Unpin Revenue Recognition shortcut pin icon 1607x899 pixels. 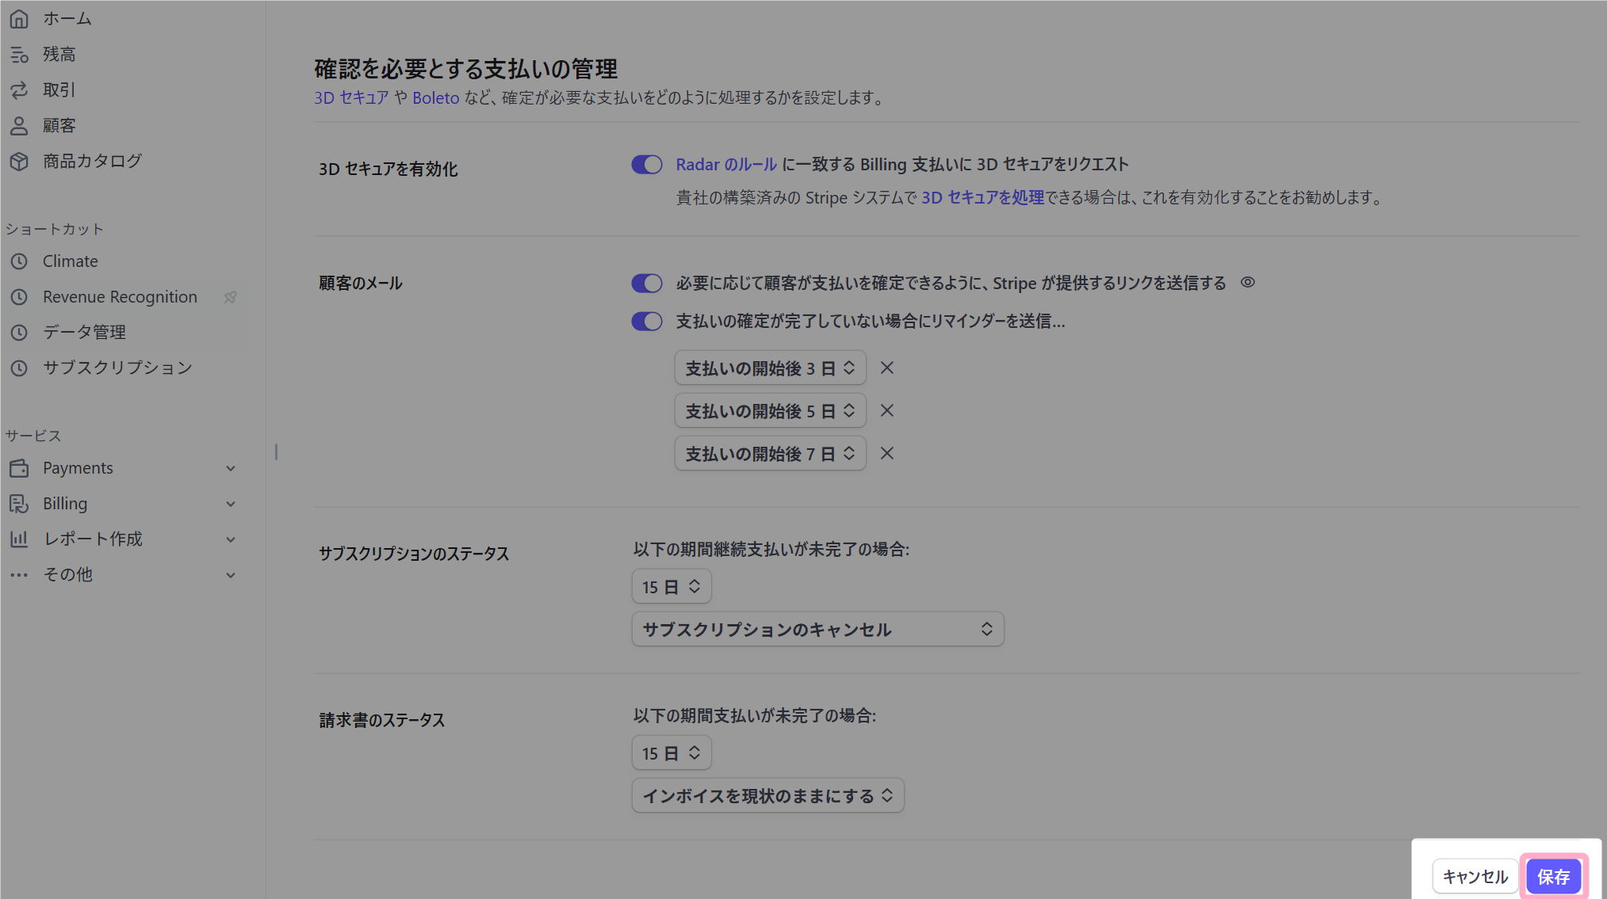(230, 297)
